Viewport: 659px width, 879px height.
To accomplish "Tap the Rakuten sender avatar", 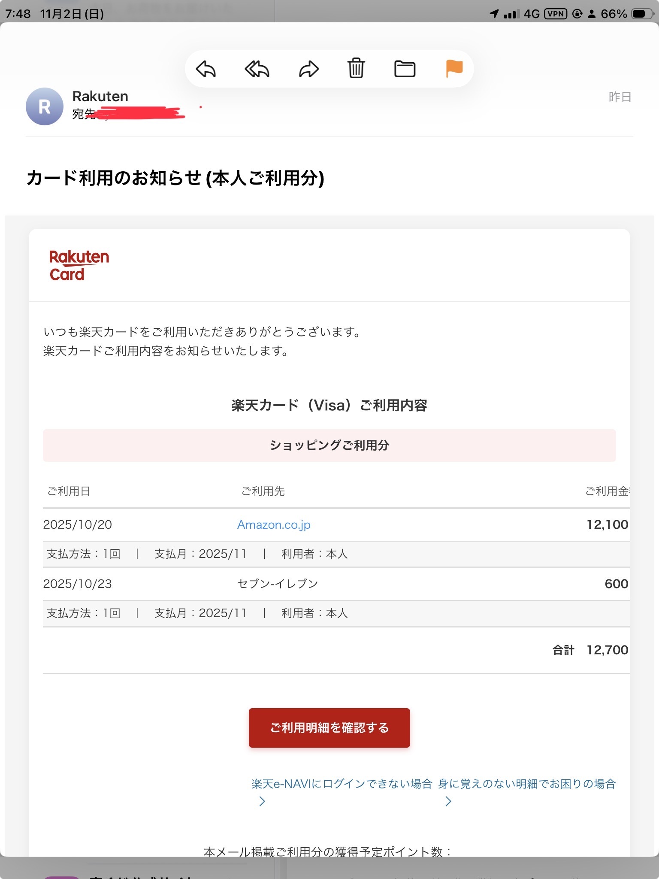I will (x=45, y=106).
